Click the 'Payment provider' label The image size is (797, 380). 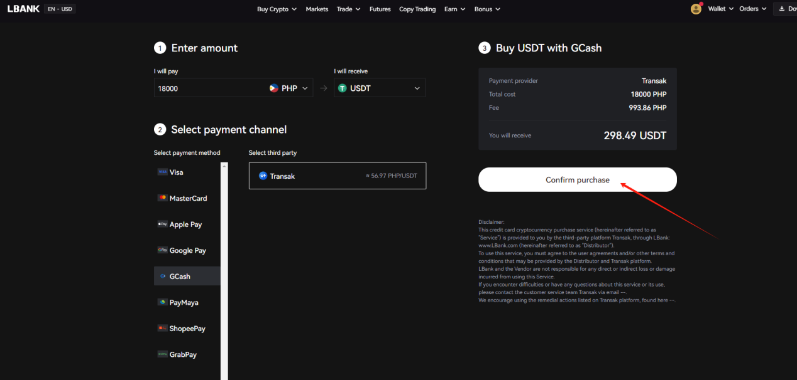[514, 81]
